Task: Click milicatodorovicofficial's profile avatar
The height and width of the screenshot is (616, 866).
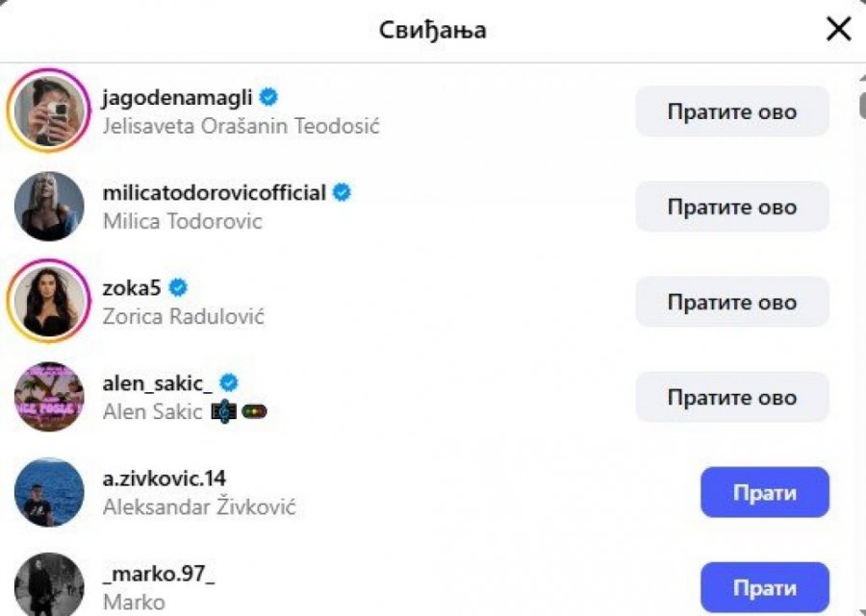Action: click(49, 207)
